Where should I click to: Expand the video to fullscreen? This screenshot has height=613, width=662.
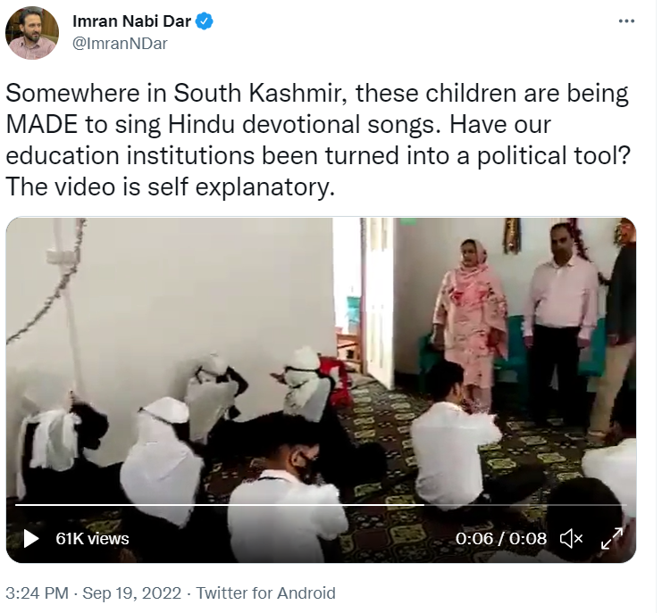[612, 539]
